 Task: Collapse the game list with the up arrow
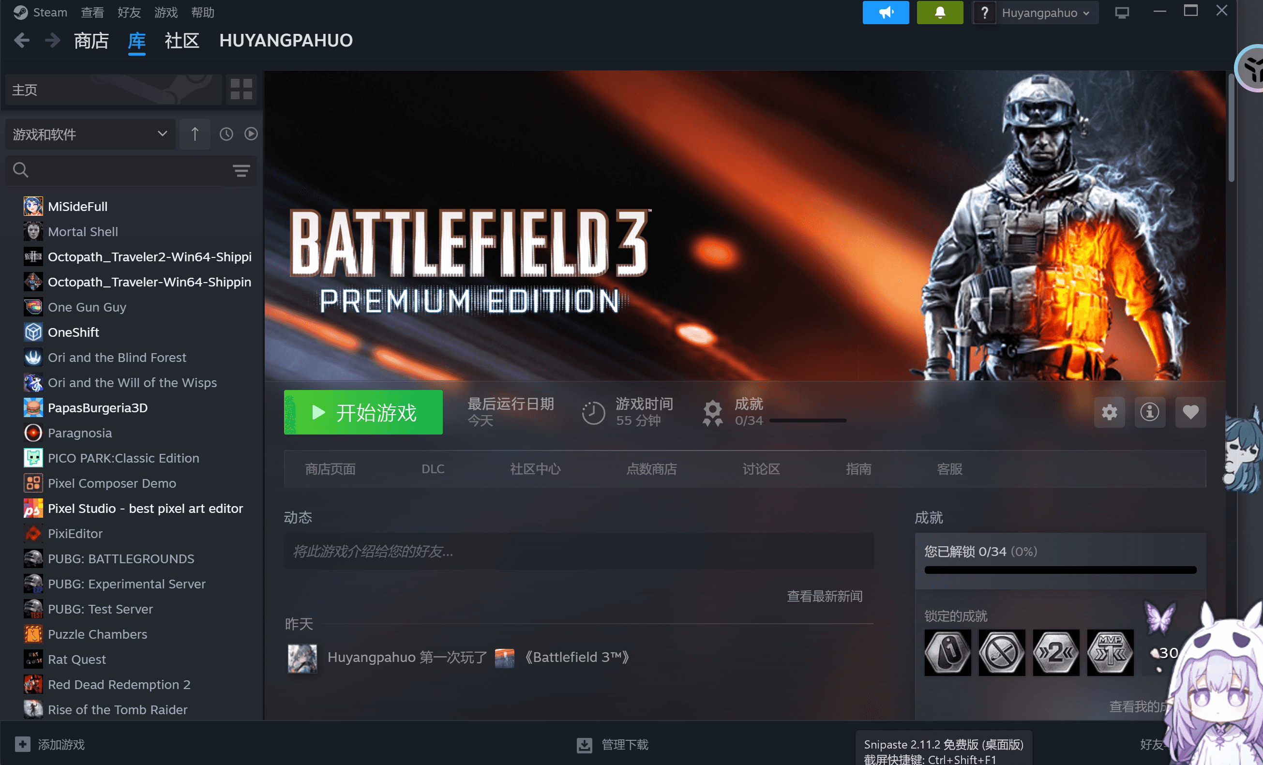(195, 134)
